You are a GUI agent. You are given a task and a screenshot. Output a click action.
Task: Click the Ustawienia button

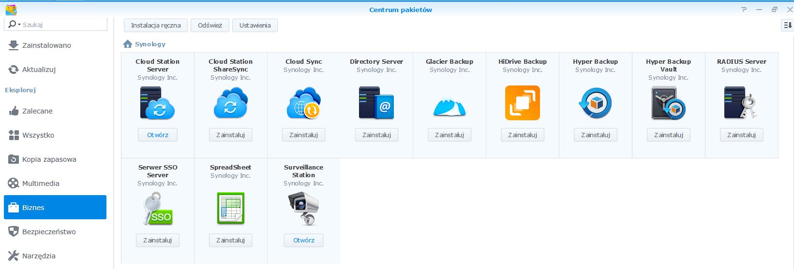click(255, 25)
